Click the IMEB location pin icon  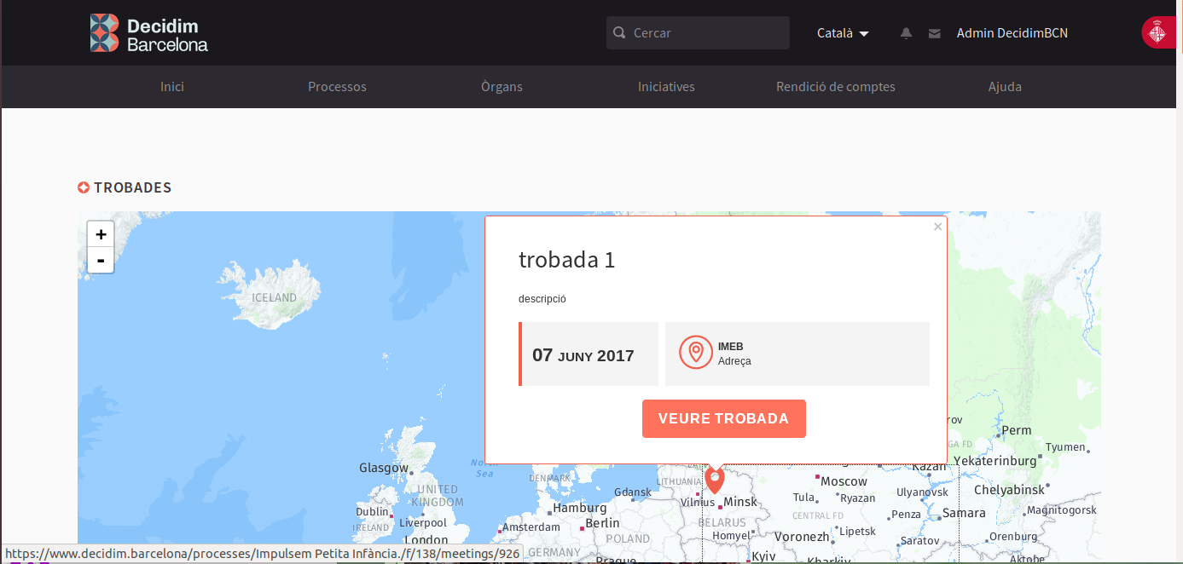click(696, 353)
